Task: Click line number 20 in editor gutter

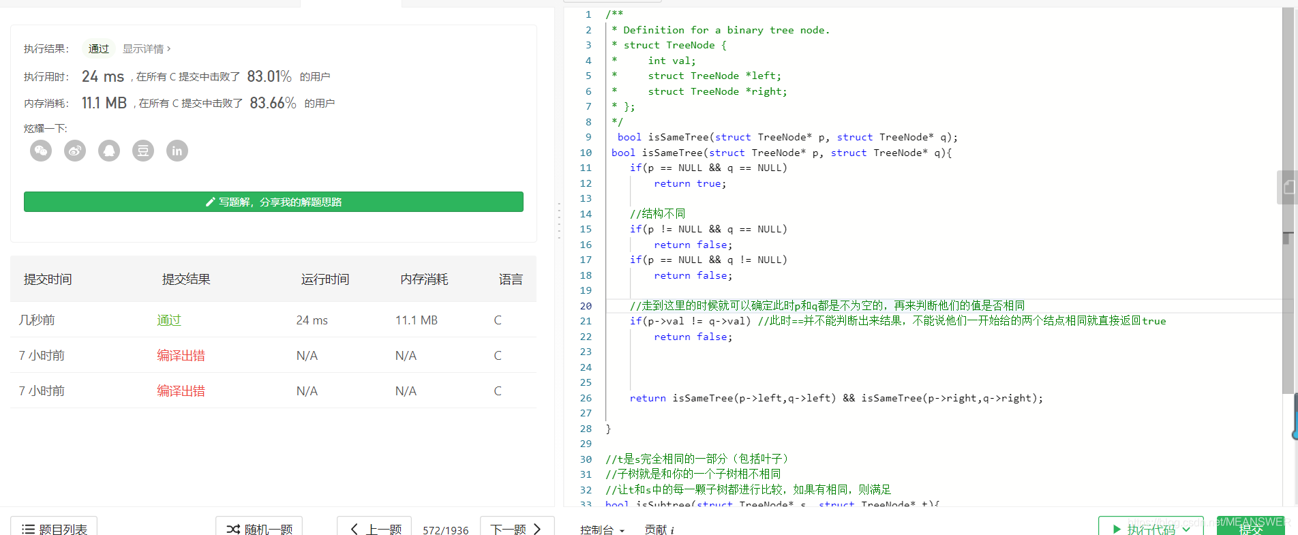Action: (586, 306)
